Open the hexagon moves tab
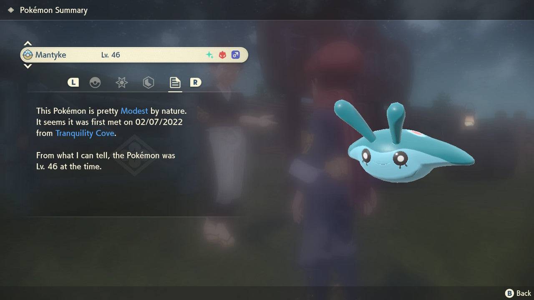Viewport: 534px width, 300px height. 148,82
